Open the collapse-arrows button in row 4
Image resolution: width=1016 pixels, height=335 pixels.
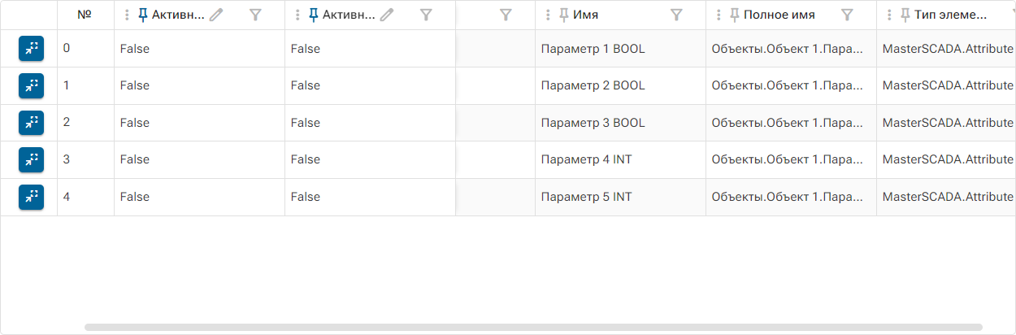coord(31,197)
